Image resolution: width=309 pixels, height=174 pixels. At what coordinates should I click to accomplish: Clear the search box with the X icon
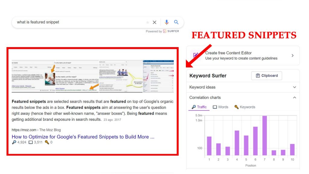[x=154, y=22]
